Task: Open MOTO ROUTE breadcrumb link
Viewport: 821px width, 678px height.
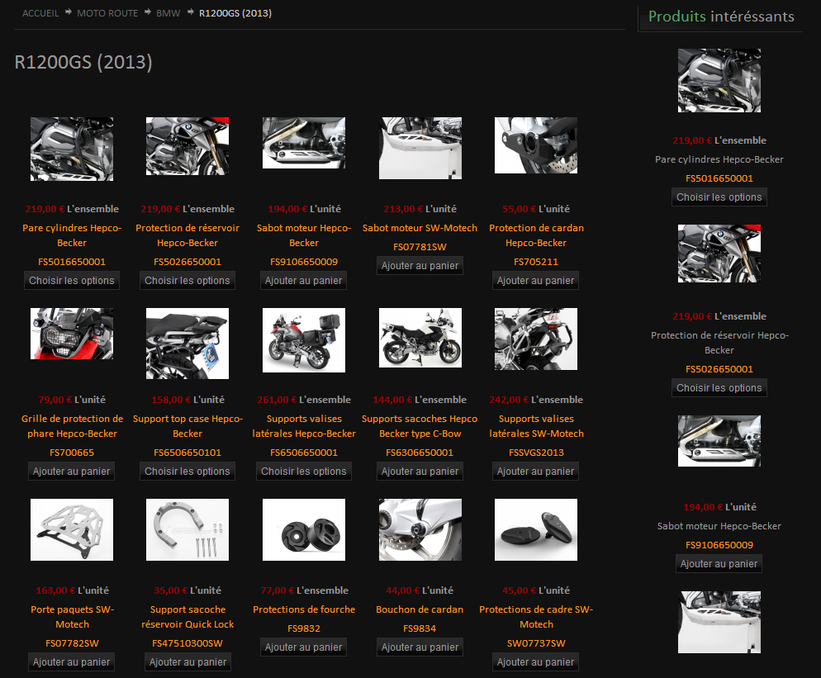Action: point(107,13)
